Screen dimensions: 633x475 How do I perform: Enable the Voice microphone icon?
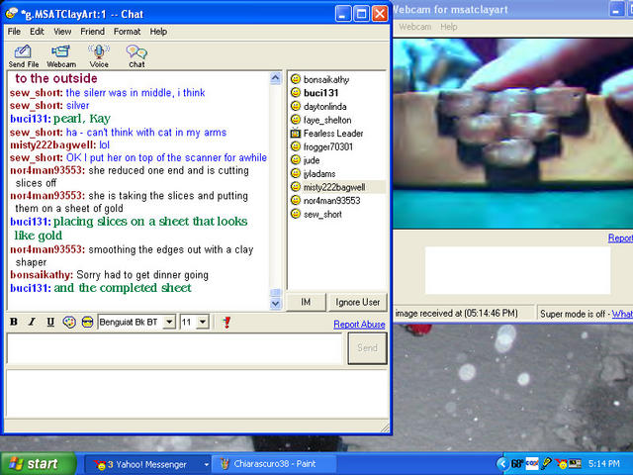[x=99, y=56]
